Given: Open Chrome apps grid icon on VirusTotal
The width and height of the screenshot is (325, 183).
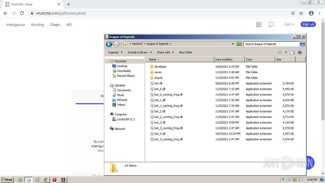Looking at the screenshot, I should pos(259,25).
